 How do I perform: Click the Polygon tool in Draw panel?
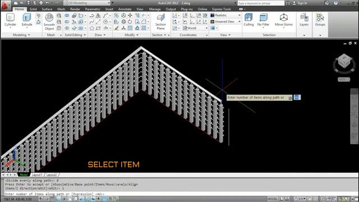(x=92, y=28)
